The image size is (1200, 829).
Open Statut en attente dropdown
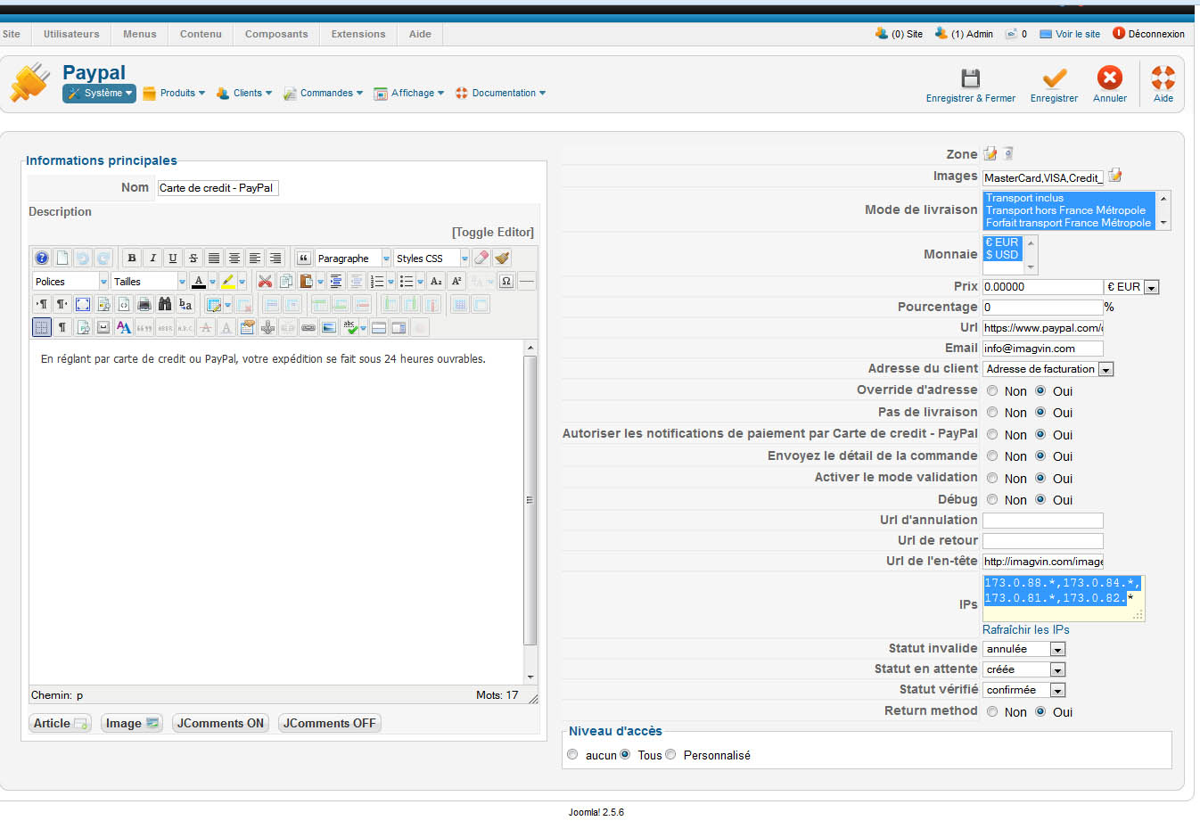1023,669
